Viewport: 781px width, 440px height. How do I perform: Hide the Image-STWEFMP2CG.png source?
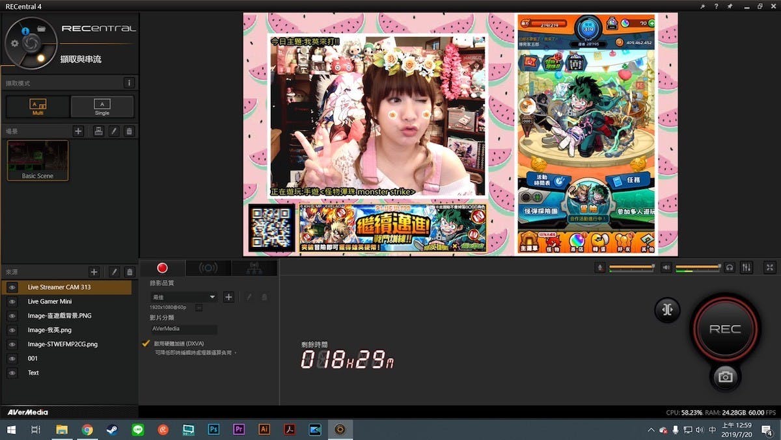[x=12, y=344]
